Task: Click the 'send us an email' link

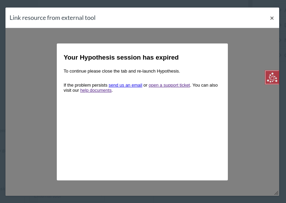Action: coord(125,85)
